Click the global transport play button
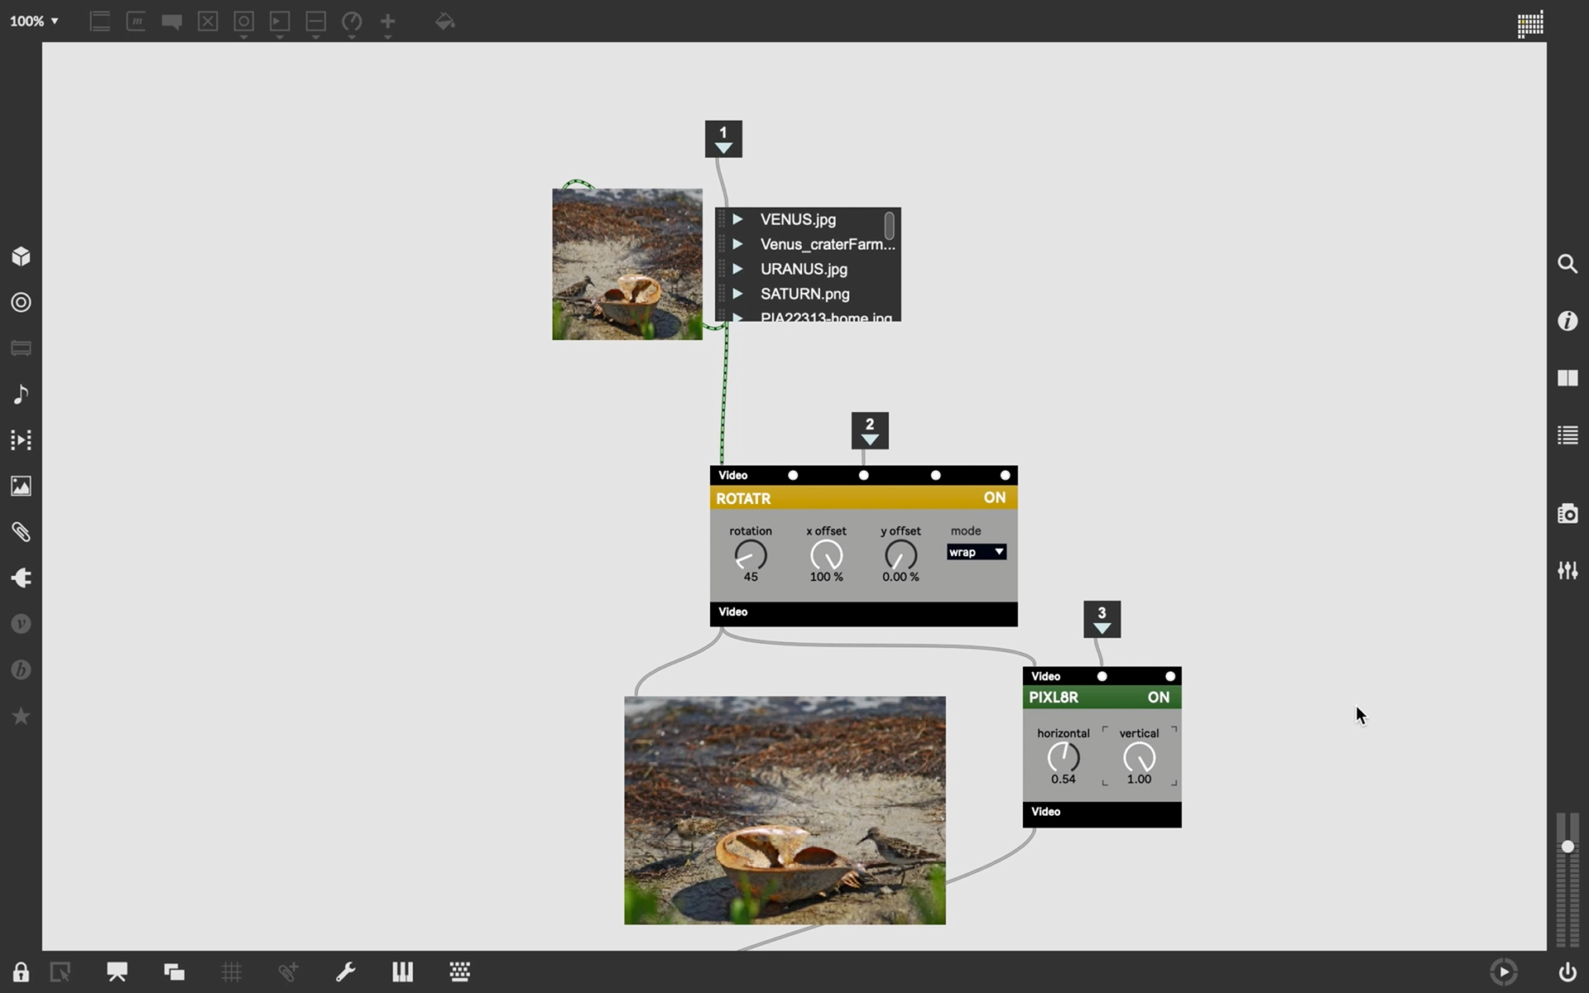Viewport: 1589px width, 993px height. (1504, 971)
